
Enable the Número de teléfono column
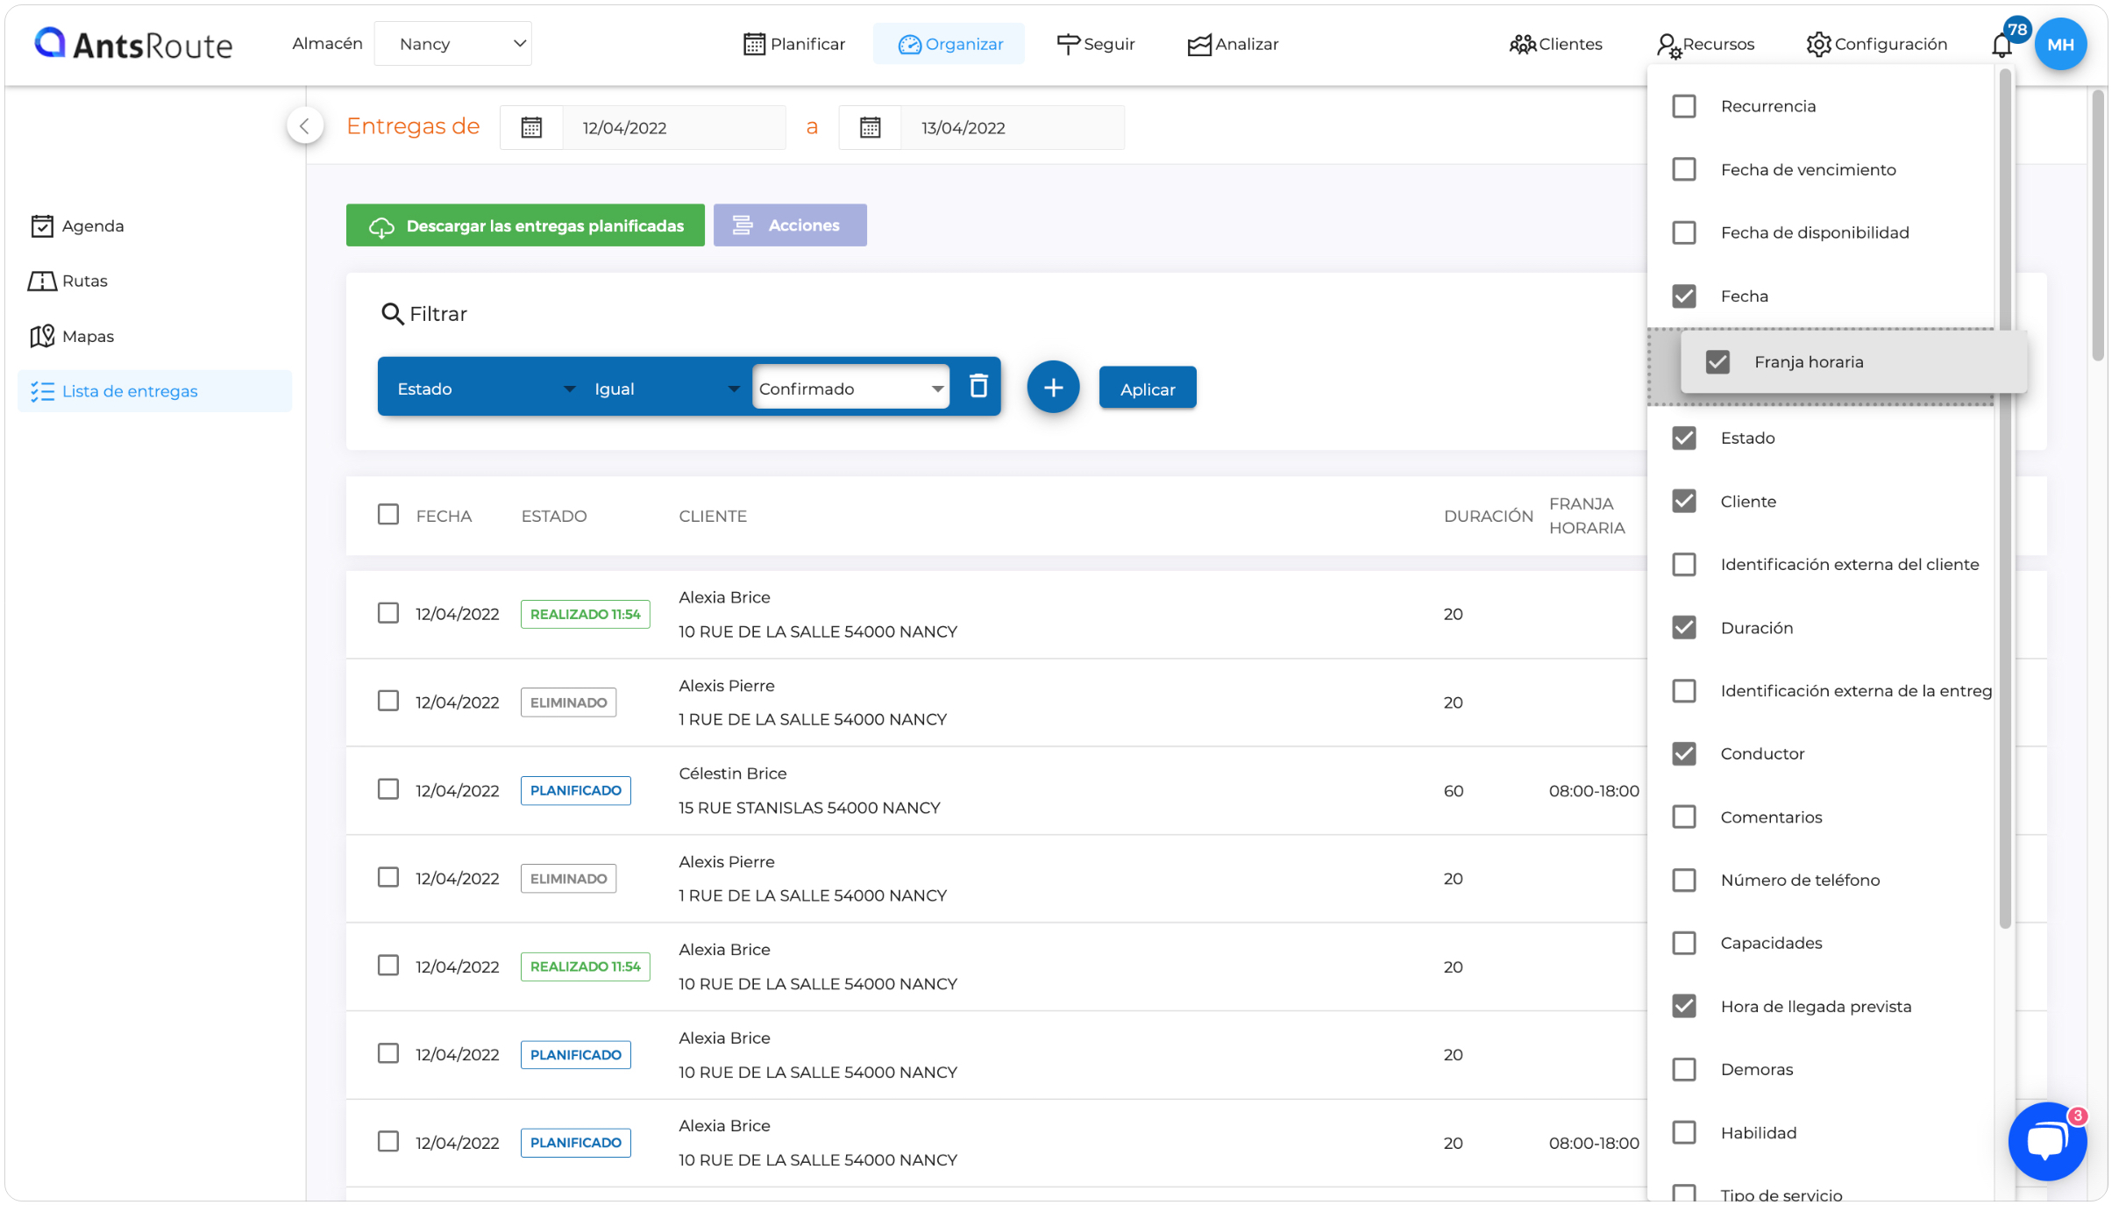click(1683, 880)
